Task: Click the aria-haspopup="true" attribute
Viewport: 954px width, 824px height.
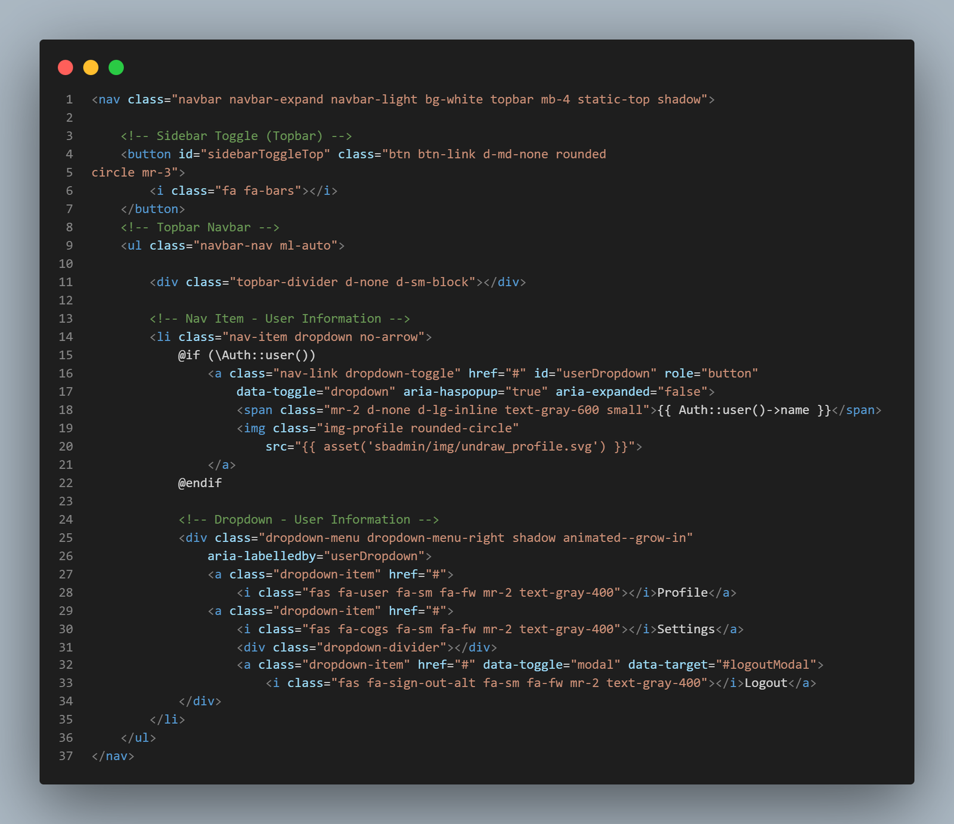Action: click(x=475, y=392)
